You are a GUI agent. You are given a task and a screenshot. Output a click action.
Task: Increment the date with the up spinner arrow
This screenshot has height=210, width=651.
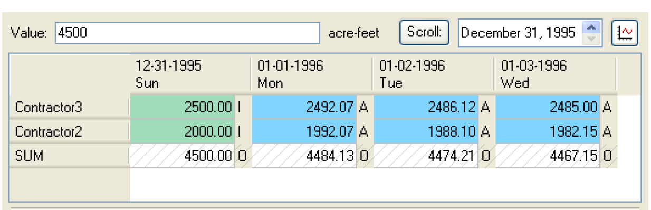coord(592,27)
